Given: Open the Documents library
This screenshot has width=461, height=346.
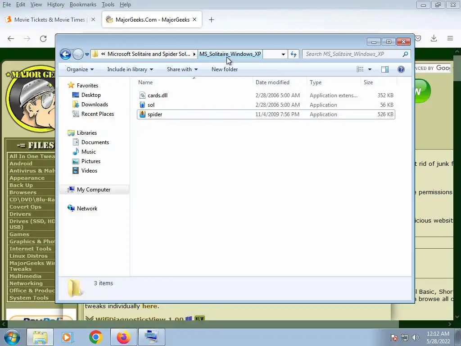Looking at the screenshot, I should pyautogui.click(x=95, y=142).
